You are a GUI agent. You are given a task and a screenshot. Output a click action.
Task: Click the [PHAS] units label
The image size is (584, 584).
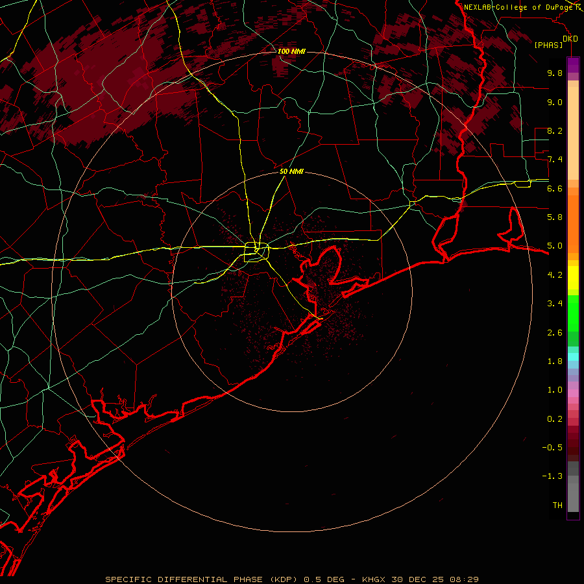point(548,45)
